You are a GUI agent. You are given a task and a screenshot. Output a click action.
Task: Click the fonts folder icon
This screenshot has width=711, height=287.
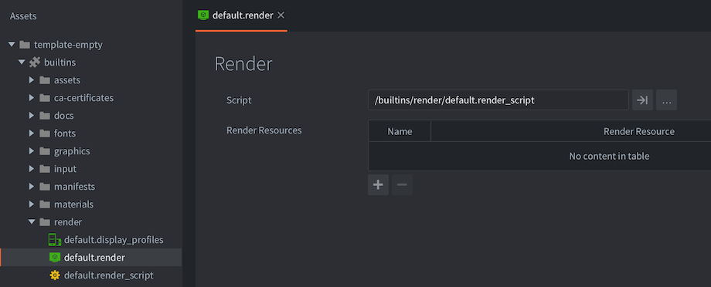[x=45, y=133]
